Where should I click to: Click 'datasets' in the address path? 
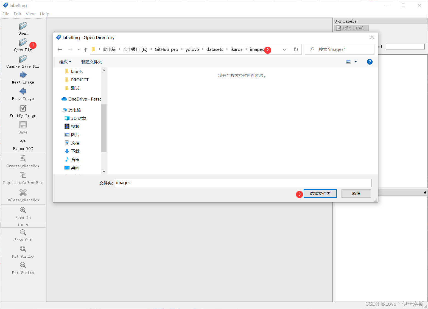click(x=215, y=49)
